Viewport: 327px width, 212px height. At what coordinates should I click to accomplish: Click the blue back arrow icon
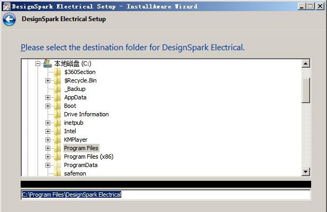point(9,20)
